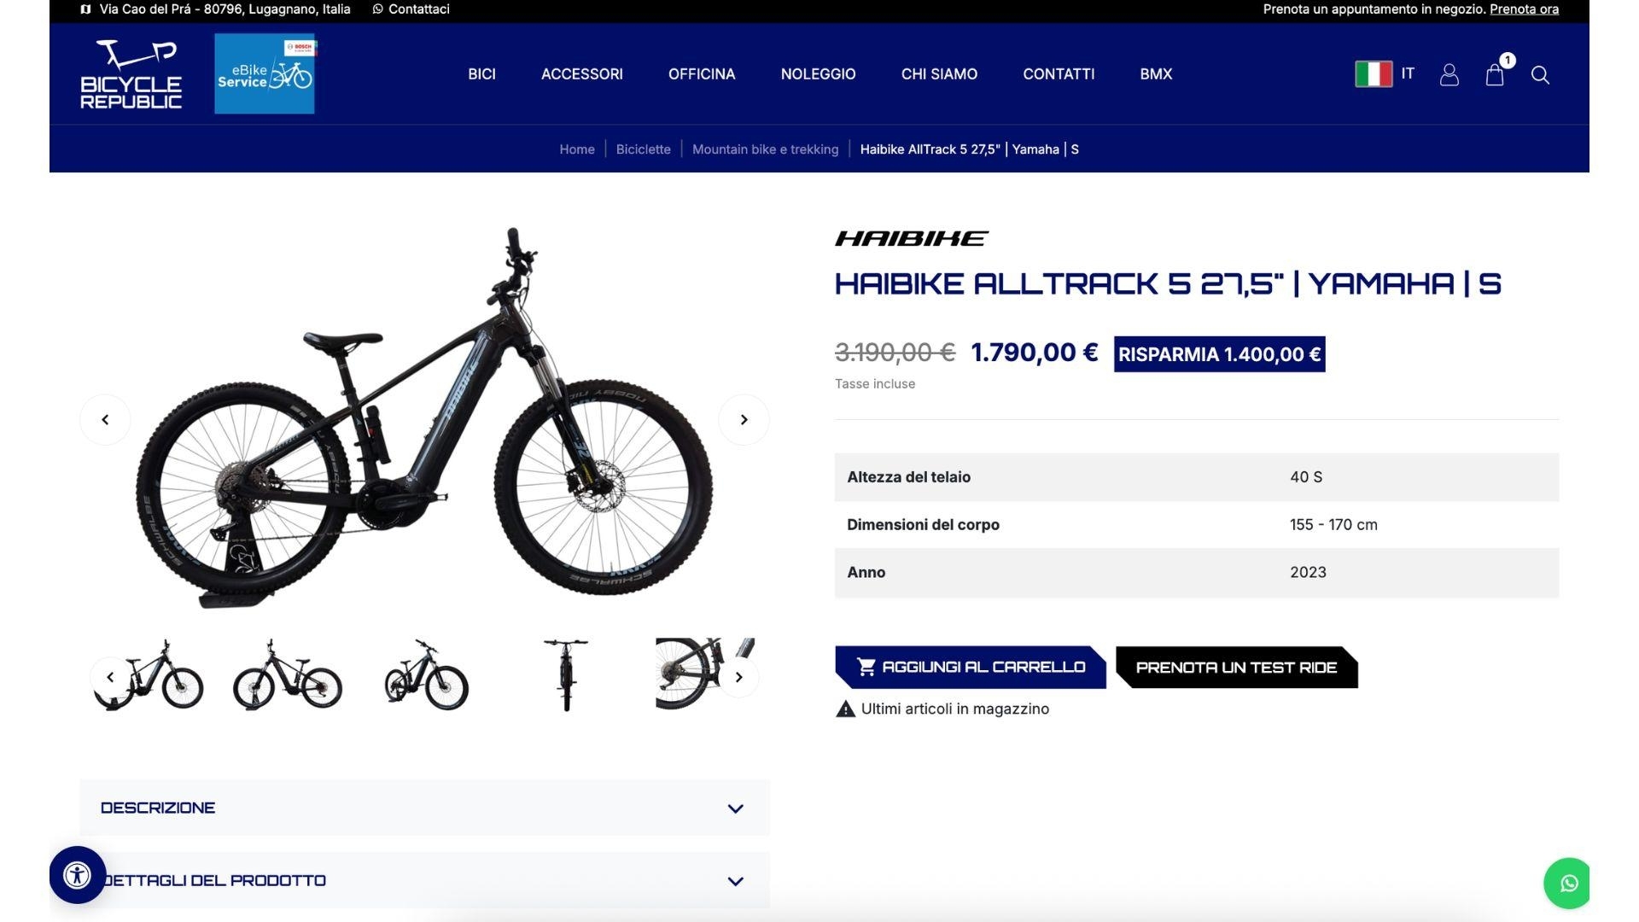Open the shopping cart icon
This screenshot has width=1639, height=922.
(x=1495, y=74)
